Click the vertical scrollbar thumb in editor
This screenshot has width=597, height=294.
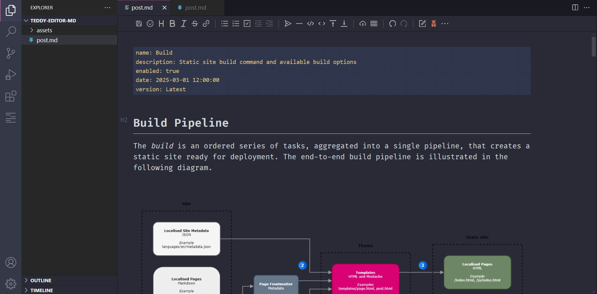point(594,47)
